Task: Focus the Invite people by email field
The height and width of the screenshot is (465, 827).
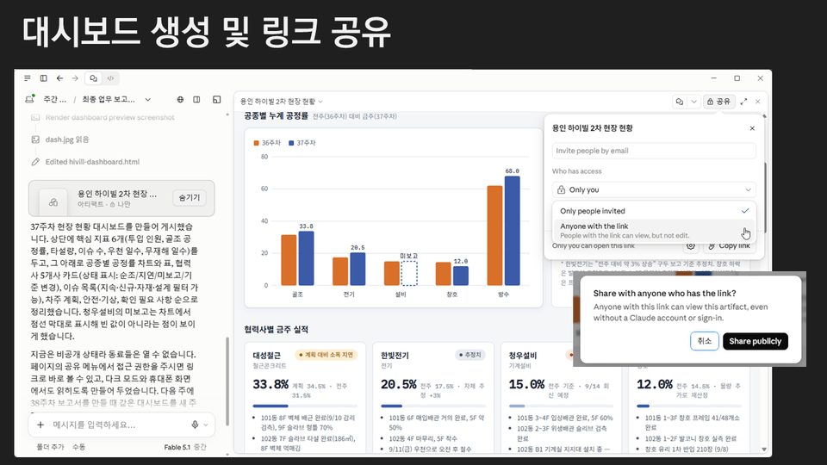Action: (x=654, y=151)
